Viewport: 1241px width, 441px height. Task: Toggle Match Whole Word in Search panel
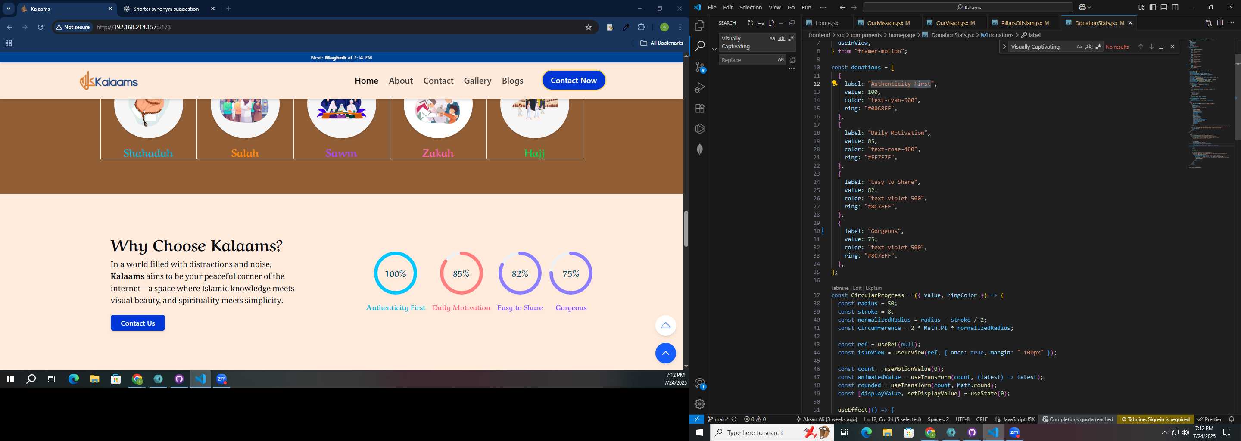781,38
